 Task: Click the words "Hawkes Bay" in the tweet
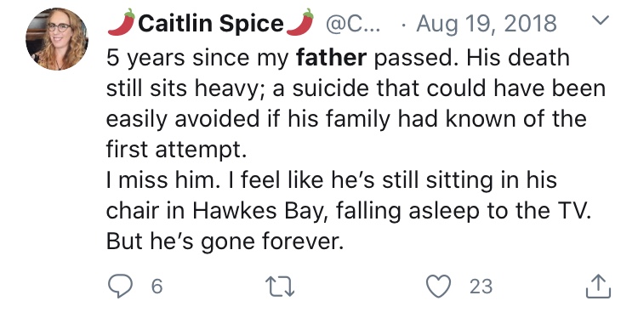(x=258, y=211)
